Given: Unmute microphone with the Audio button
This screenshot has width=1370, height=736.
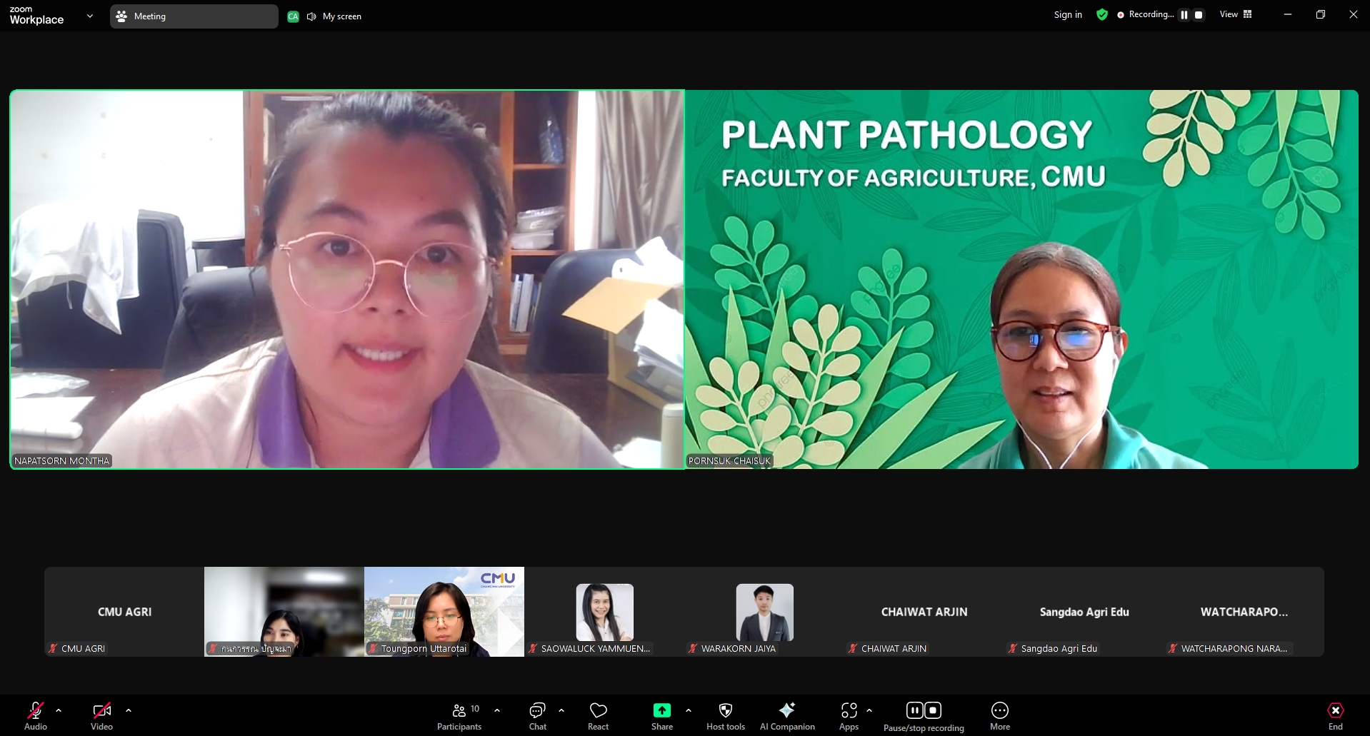Looking at the screenshot, I should 36,716.
